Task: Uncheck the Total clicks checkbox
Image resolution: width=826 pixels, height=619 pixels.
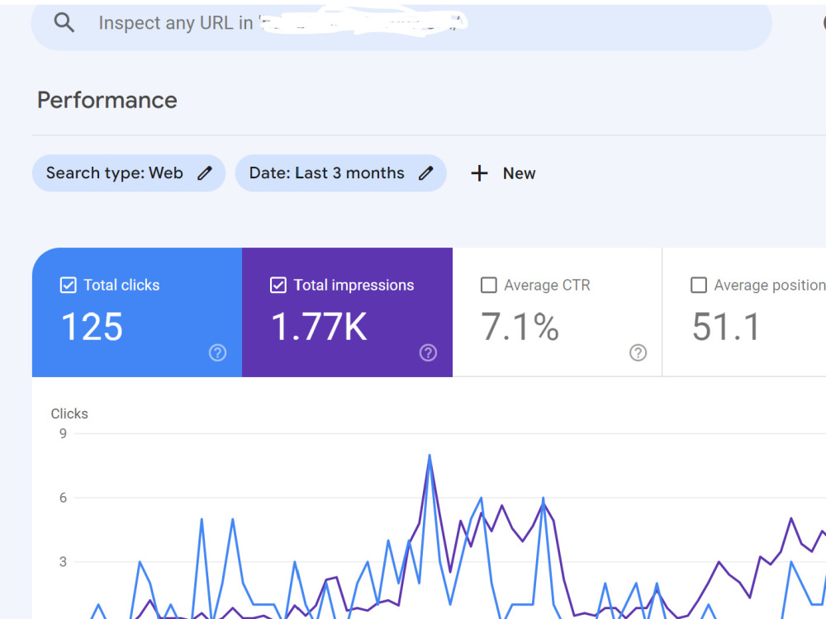Action: tap(69, 286)
